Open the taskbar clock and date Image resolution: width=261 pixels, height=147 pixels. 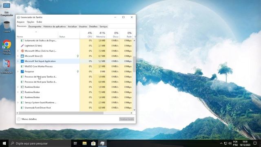(x=245, y=143)
